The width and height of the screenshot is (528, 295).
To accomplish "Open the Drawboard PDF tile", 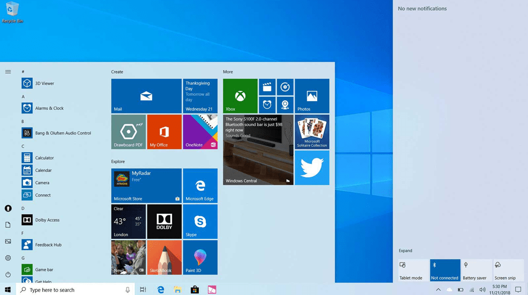I will click(128, 132).
